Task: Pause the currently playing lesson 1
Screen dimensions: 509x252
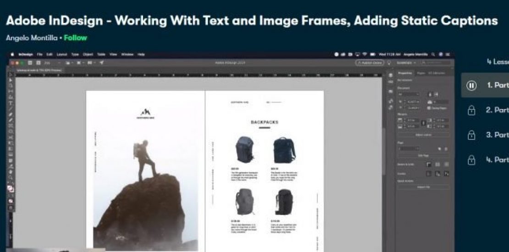Action: click(x=471, y=85)
